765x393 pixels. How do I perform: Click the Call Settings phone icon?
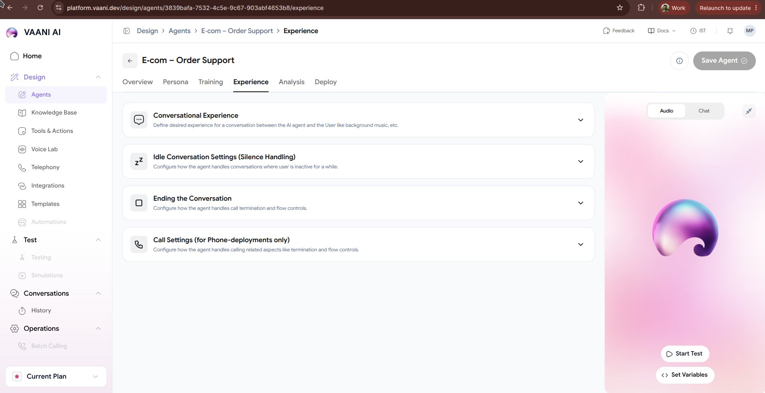pos(139,244)
